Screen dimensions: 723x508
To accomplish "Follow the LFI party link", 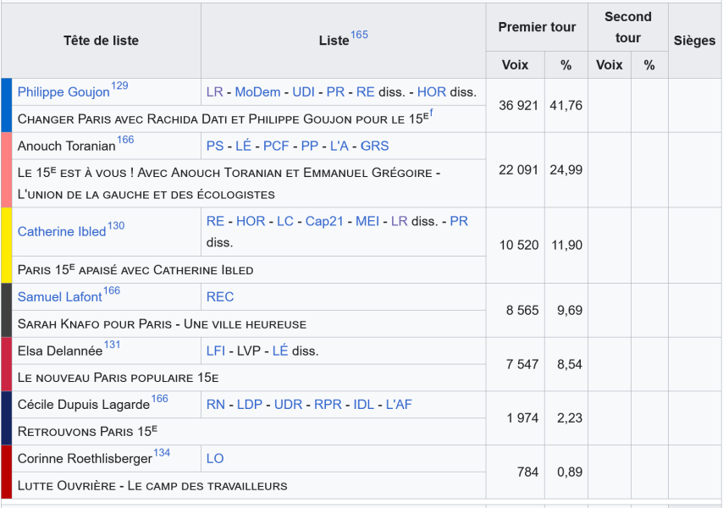I will click(x=216, y=351).
